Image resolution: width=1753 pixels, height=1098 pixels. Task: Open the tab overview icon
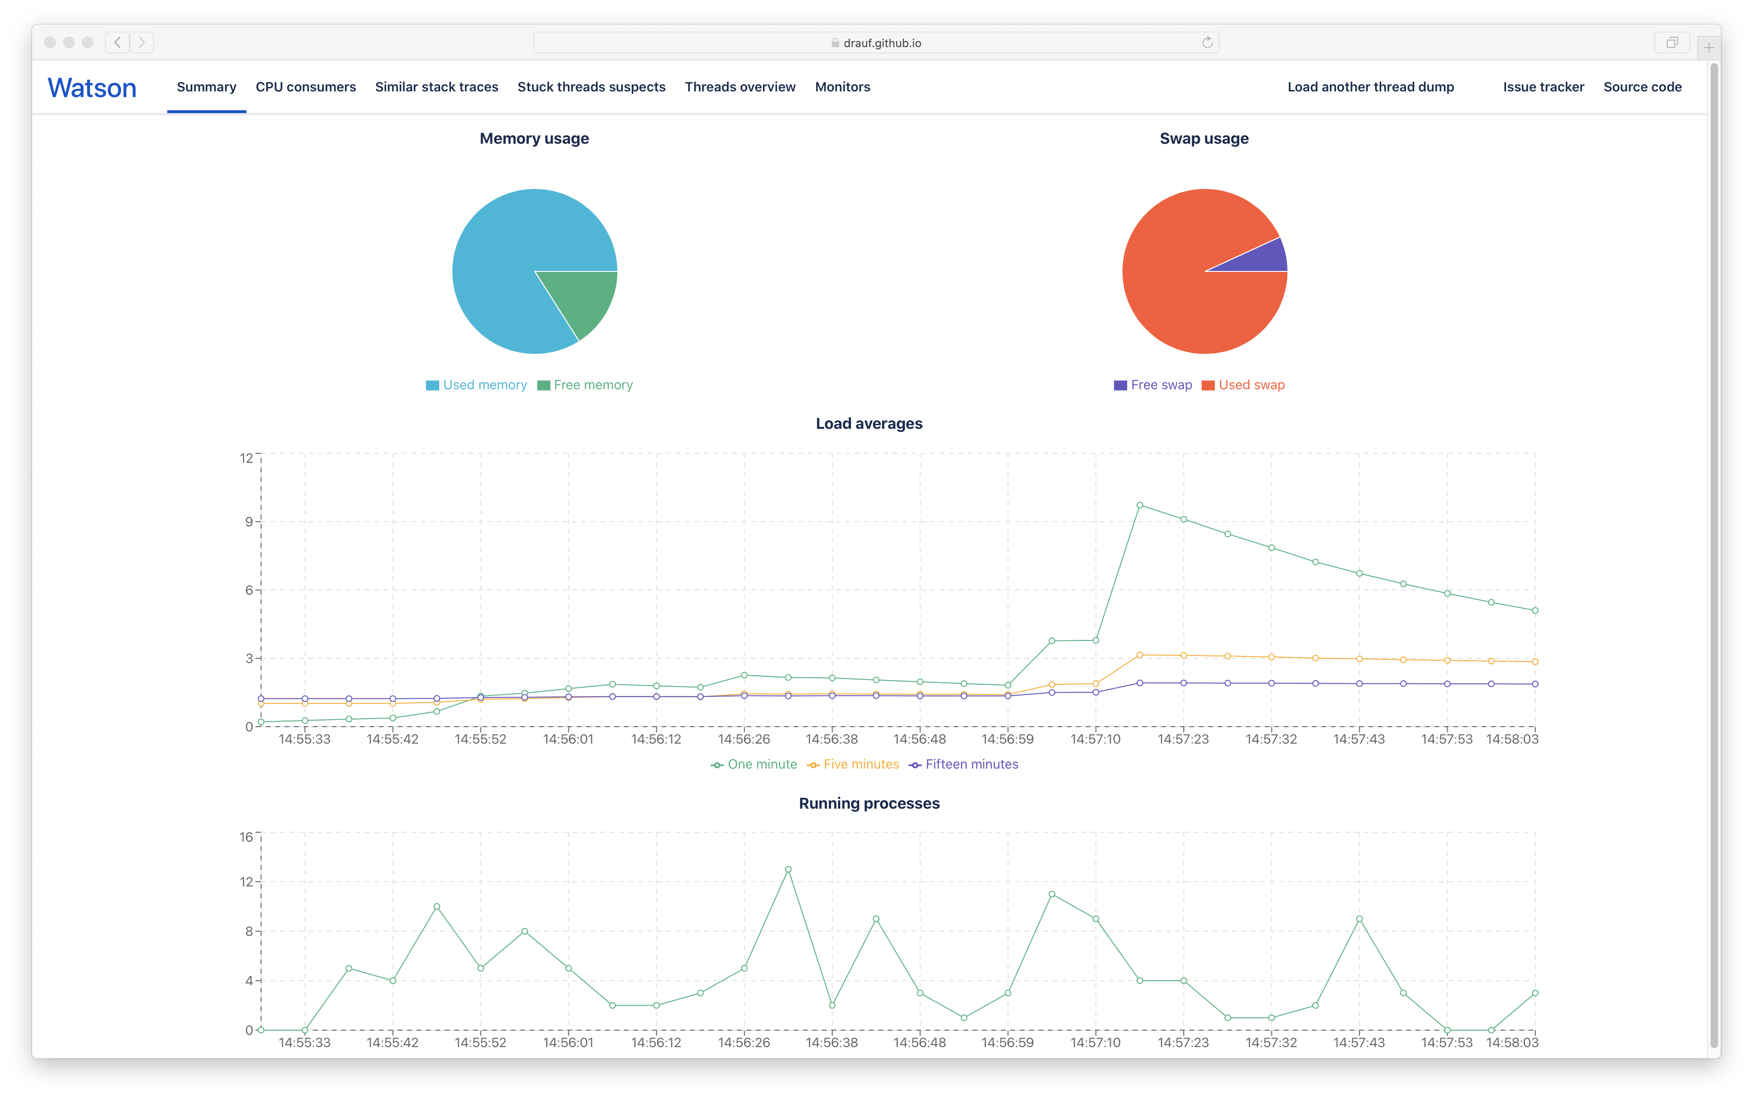(x=1671, y=43)
